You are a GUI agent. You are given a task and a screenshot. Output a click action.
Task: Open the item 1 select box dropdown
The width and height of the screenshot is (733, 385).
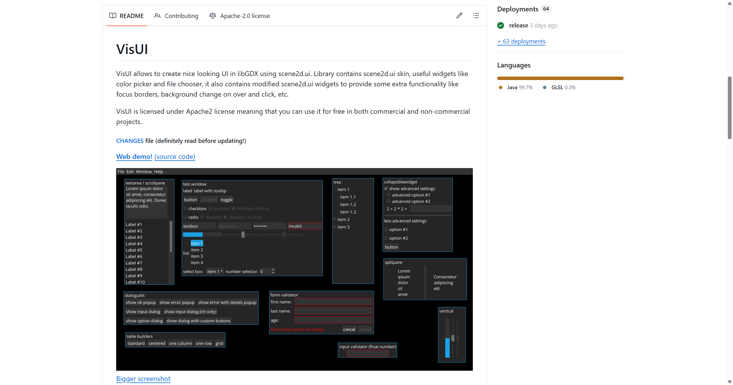tap(215, 272)
